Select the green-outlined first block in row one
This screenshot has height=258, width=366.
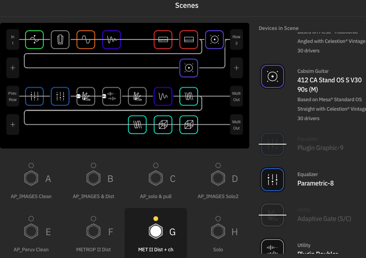click(x=34, y=39)
